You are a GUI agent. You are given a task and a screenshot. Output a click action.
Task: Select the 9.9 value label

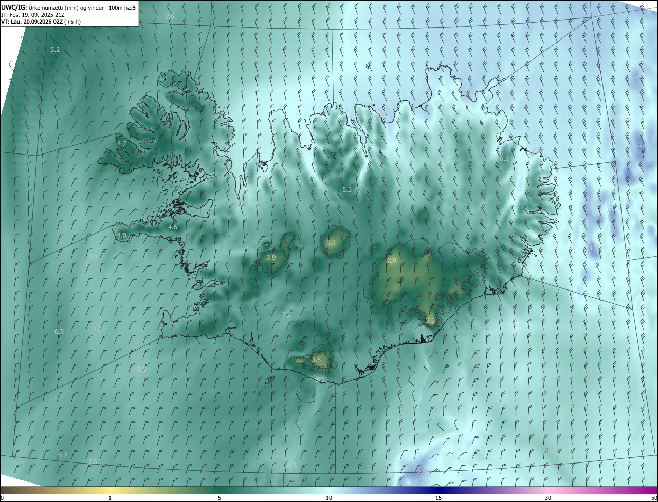pos(626,120)
